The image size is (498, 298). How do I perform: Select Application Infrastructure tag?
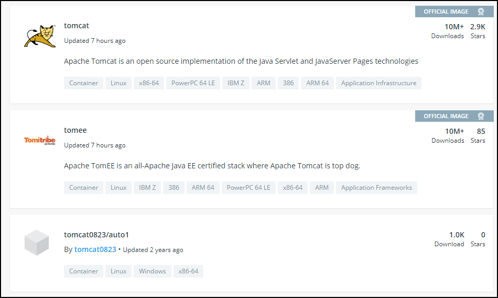378,83
